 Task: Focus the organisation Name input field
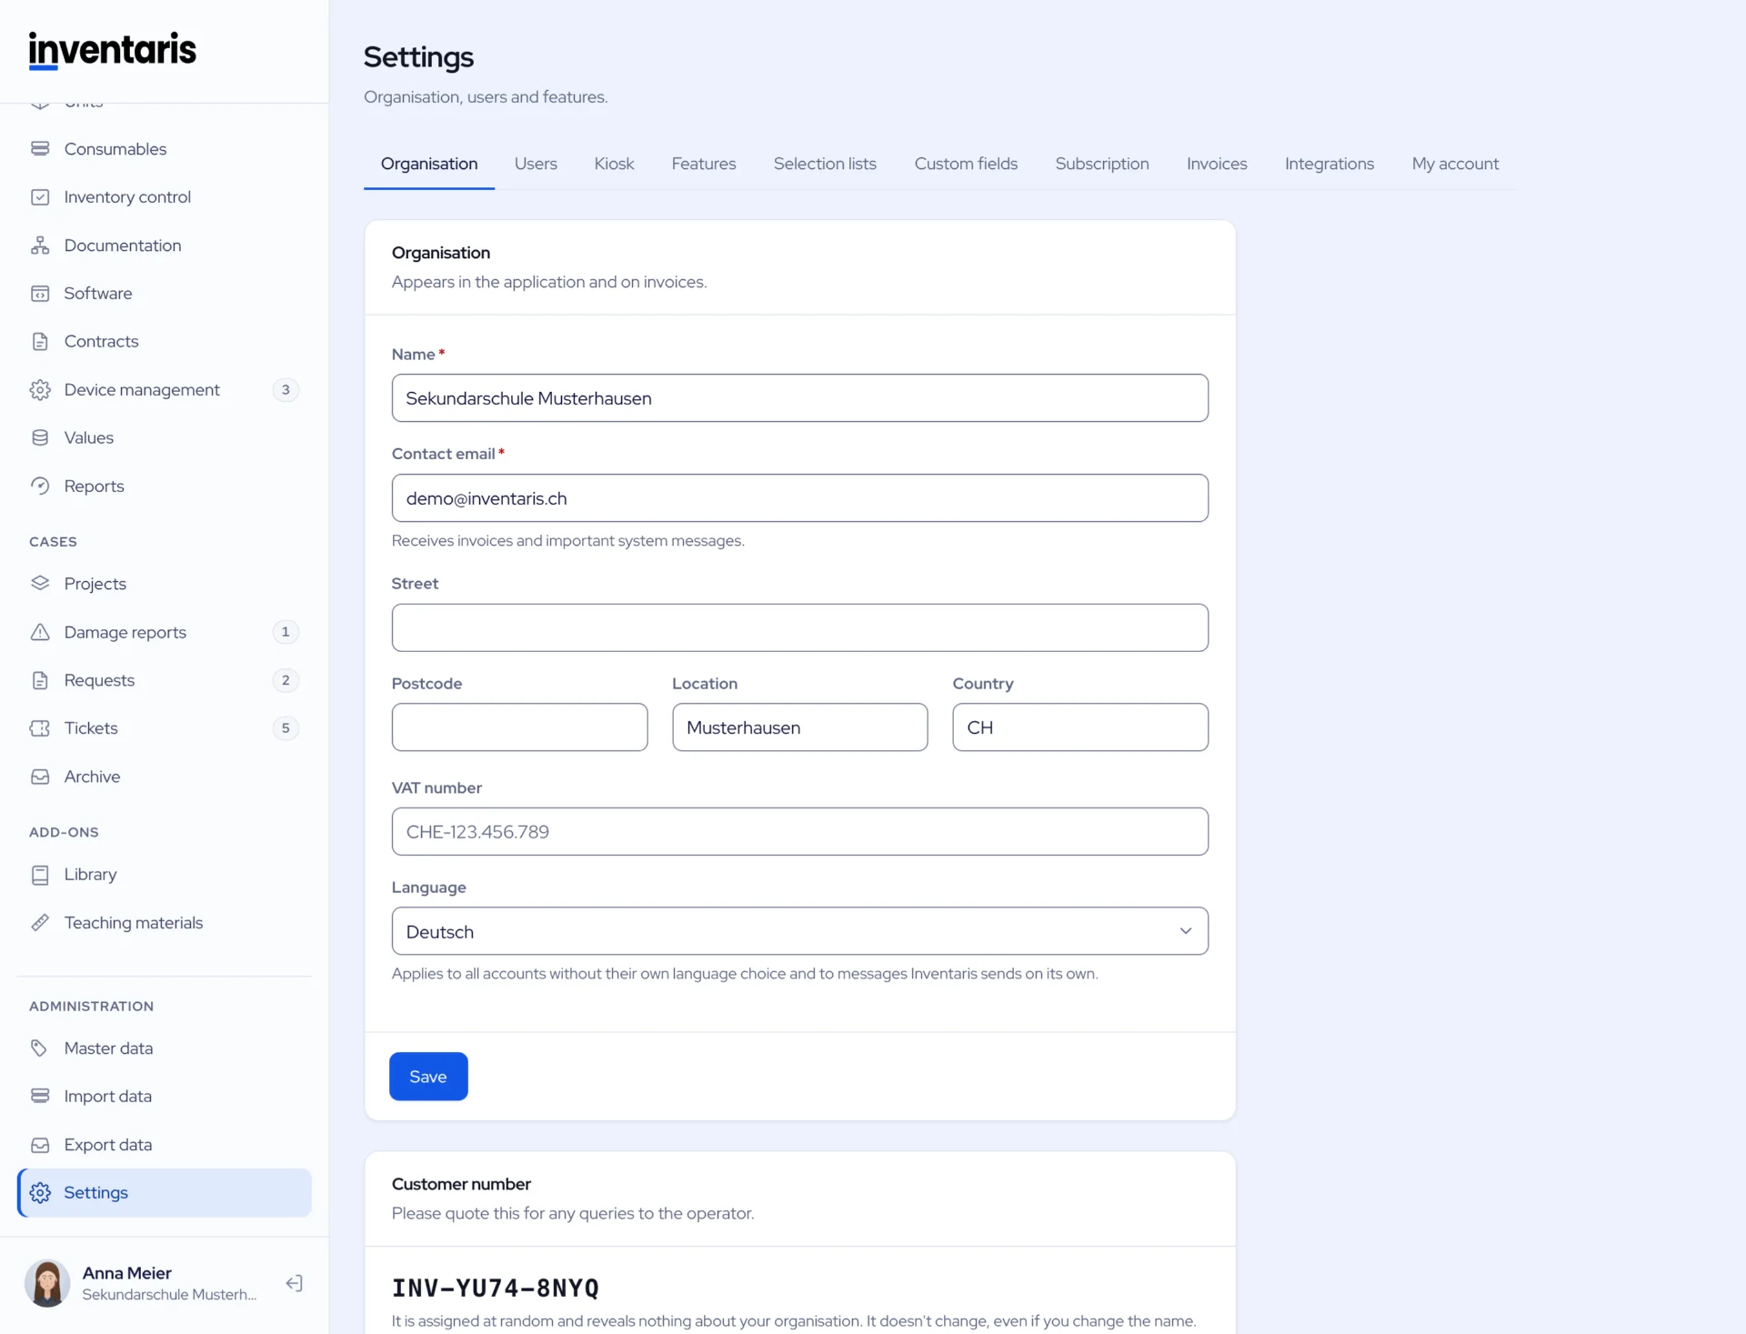(799, 398)
